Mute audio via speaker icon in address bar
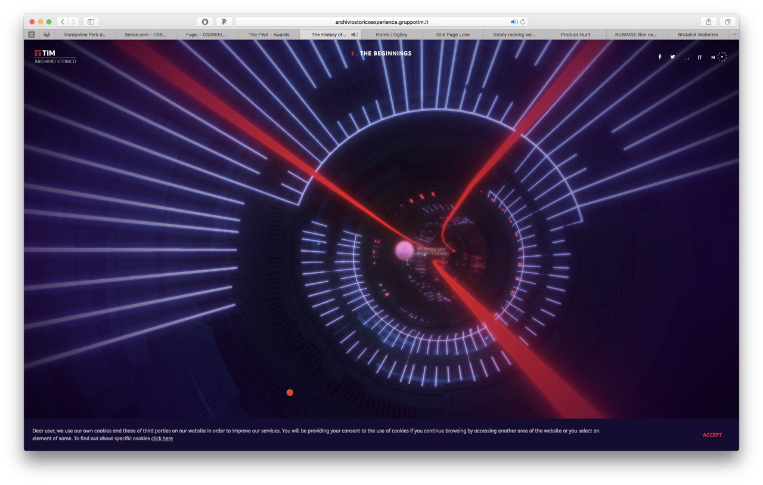 [x=514, y=21]
